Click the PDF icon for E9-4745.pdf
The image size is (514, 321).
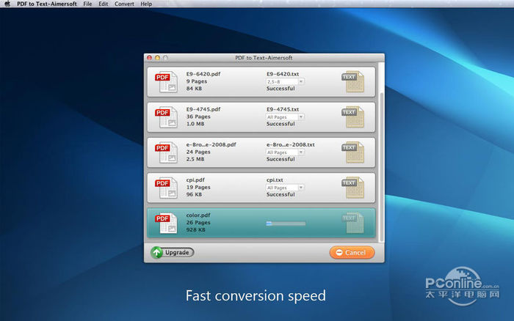(x=166, y=117)
